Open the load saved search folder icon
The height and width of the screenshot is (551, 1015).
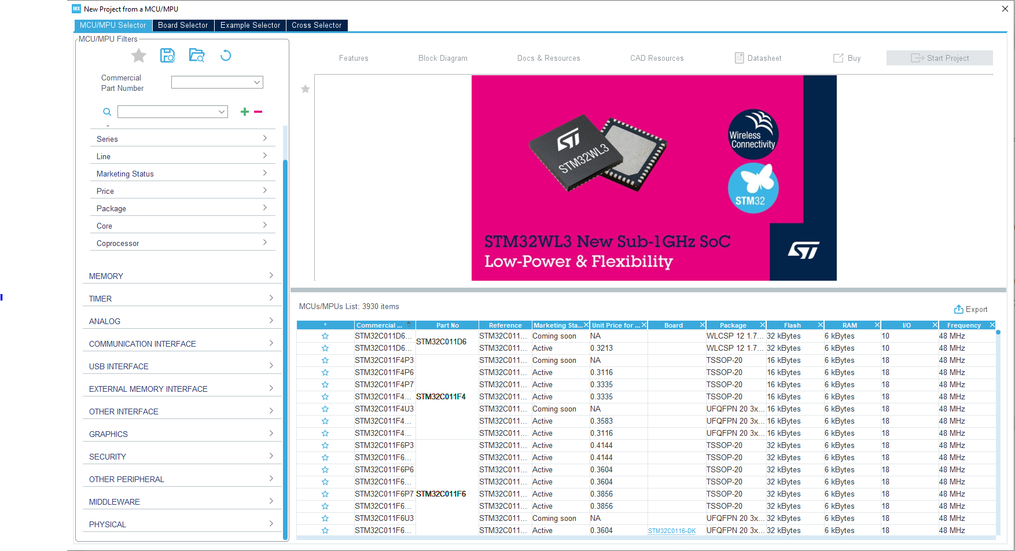coord(197,56)
